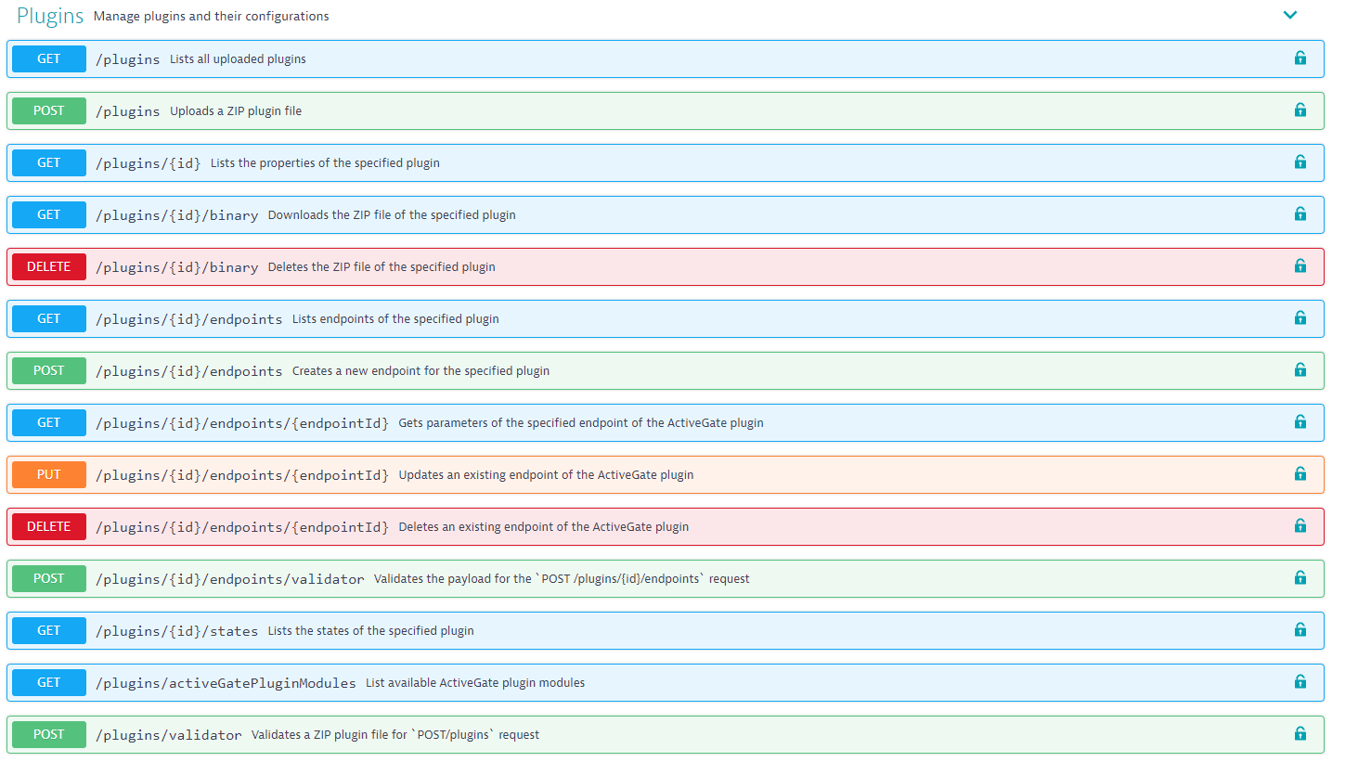
Task: Click lock icon for Lists the states row
Action: (x=1300, y=630)
